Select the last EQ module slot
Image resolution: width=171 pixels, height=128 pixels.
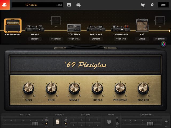click(x=160, y=21)
